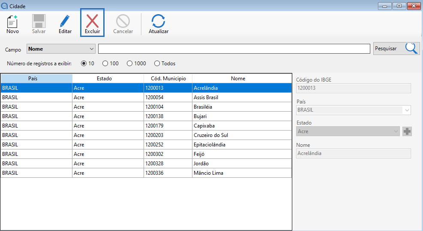Click the Atualizar refresh icon
423x231 pixels.
[x=158, y=21]
